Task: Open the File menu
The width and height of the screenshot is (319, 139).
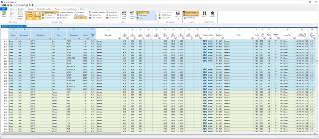Action: 4,9
